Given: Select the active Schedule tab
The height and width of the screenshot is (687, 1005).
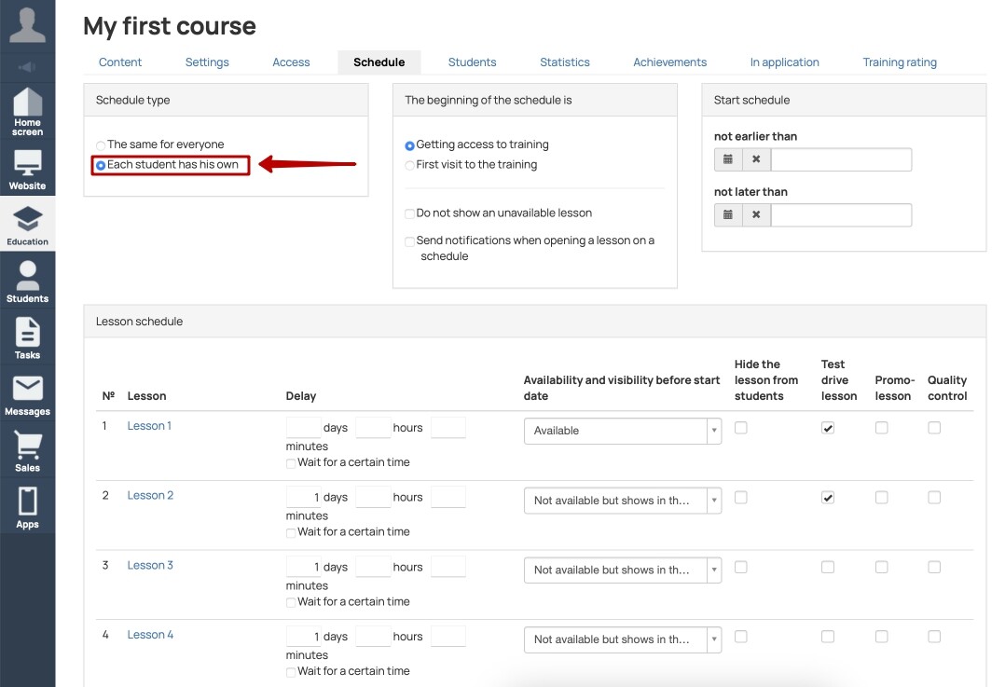Looking at the screenshot, I should click(x=379, y=62).
